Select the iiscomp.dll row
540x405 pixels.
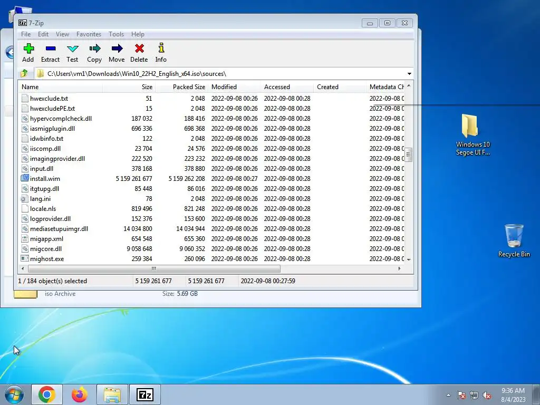(212, 148)
